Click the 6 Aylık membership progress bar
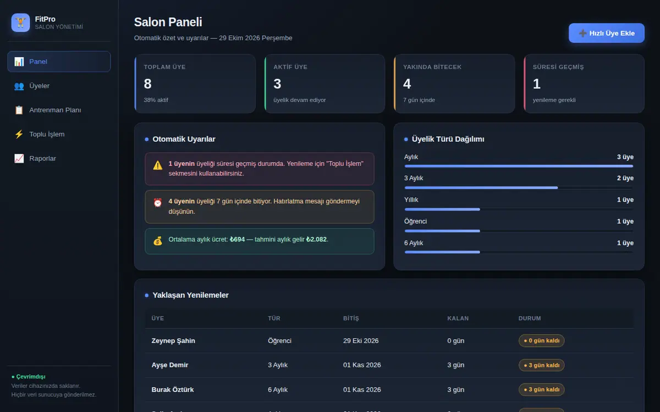Screen dimensions: 660x412 pos(519,252)
